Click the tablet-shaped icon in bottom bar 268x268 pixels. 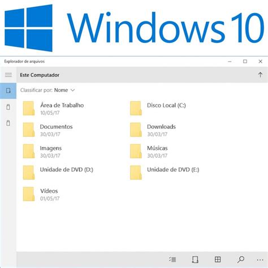pos(195,260)
